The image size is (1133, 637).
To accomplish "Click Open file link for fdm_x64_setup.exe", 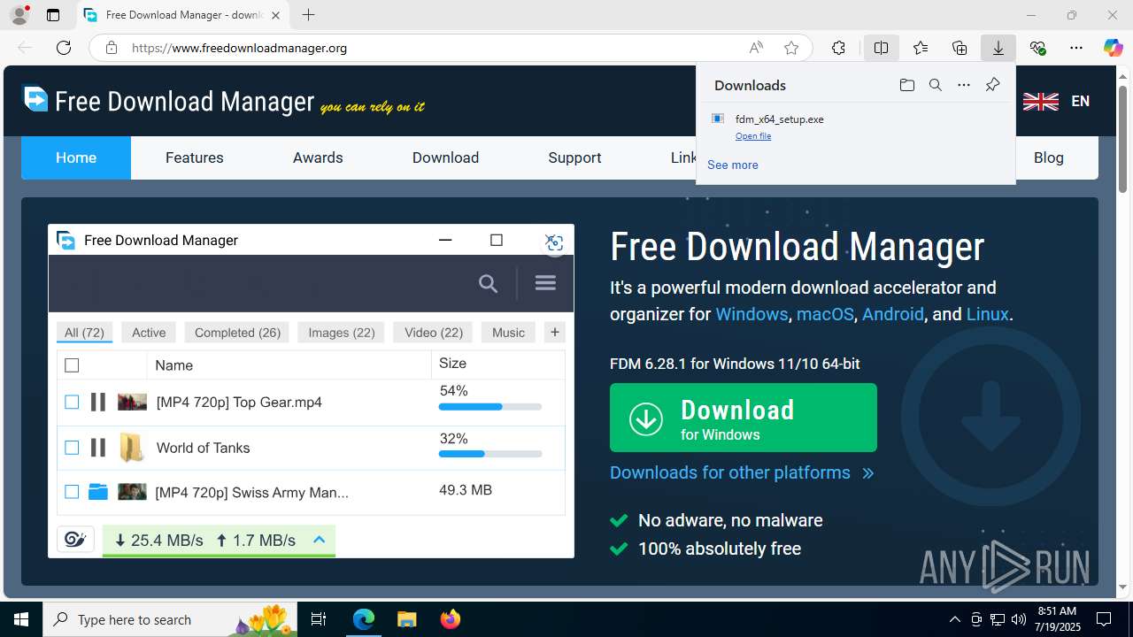I will point(753,136).
